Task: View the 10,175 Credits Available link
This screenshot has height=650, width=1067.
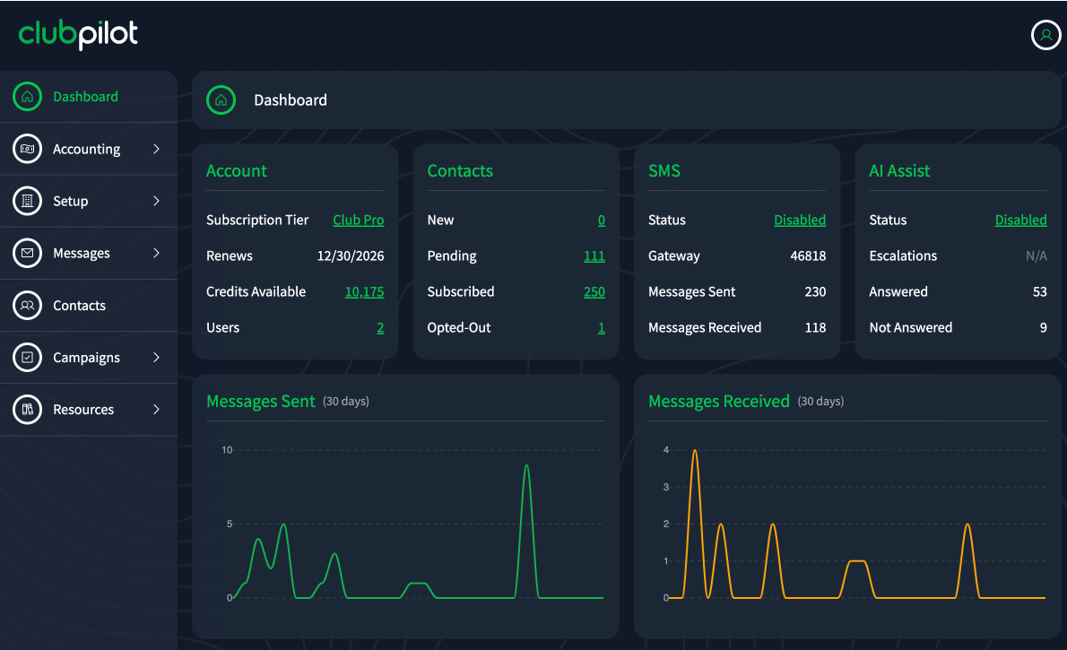Action: pos(362,291)
